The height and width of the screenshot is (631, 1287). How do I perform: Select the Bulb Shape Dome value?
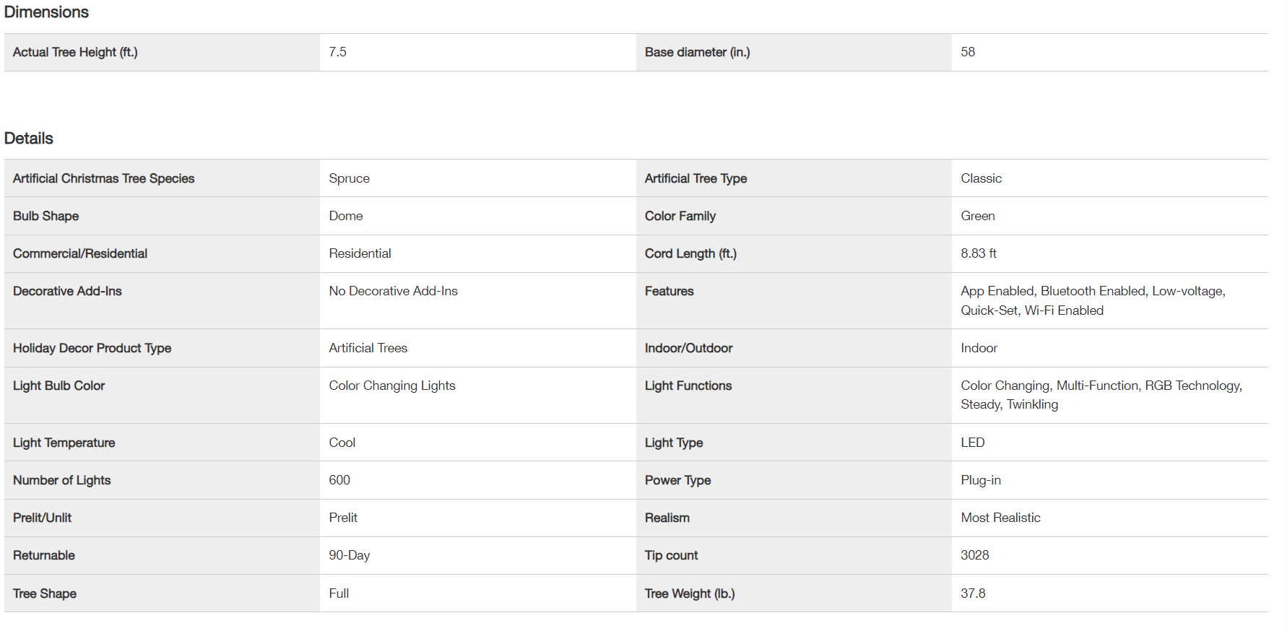click(346, 216)
